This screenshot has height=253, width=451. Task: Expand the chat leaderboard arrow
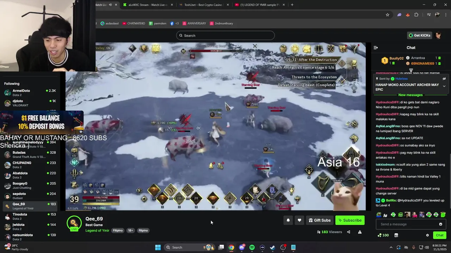click(411, 70)
